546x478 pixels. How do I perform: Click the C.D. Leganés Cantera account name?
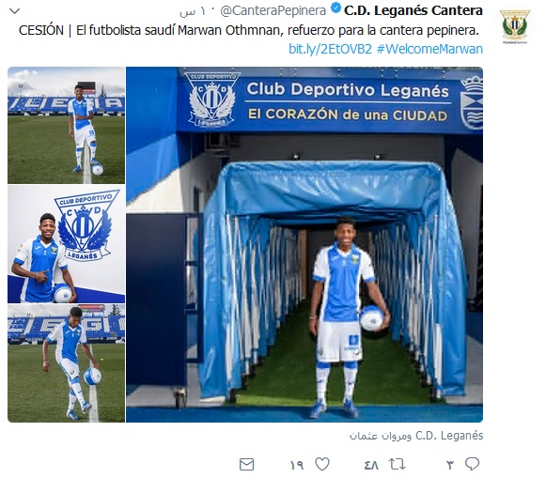[x=413, y=10]
